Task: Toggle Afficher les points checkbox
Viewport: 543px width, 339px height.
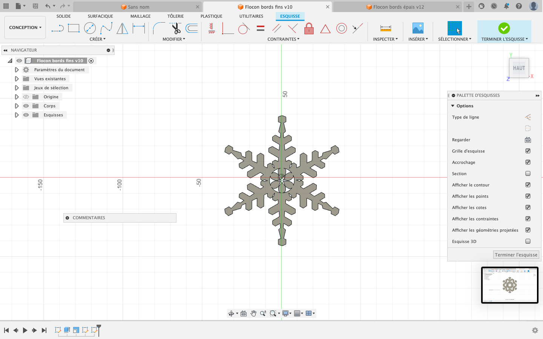Action: click(528, 196)
